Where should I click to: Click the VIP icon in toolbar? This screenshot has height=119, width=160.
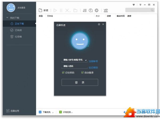point(106,10)
